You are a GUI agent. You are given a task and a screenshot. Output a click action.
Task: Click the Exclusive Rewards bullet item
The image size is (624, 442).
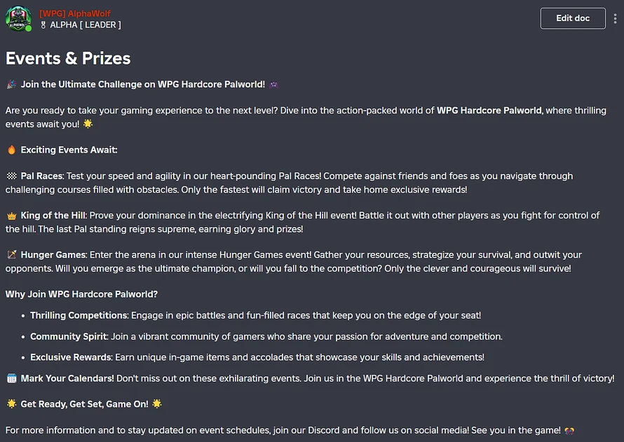[x=257, y=357]
